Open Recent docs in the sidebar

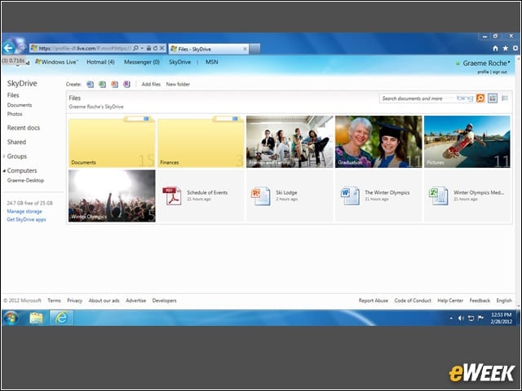(24, 128)
